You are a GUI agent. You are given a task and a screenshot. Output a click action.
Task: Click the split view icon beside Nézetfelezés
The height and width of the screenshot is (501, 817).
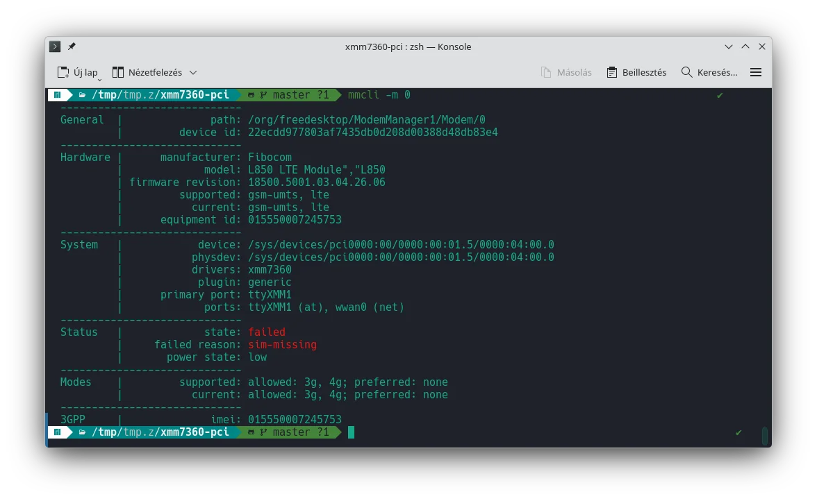click(118, 72)
